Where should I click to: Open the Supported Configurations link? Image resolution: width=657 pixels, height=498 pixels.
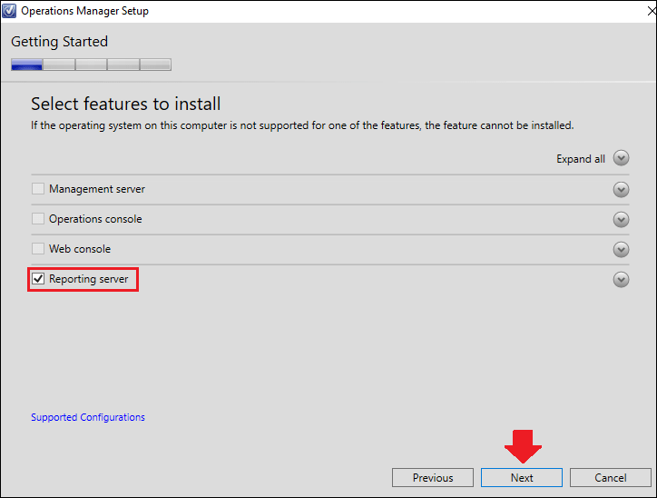(x=88, y=417)
